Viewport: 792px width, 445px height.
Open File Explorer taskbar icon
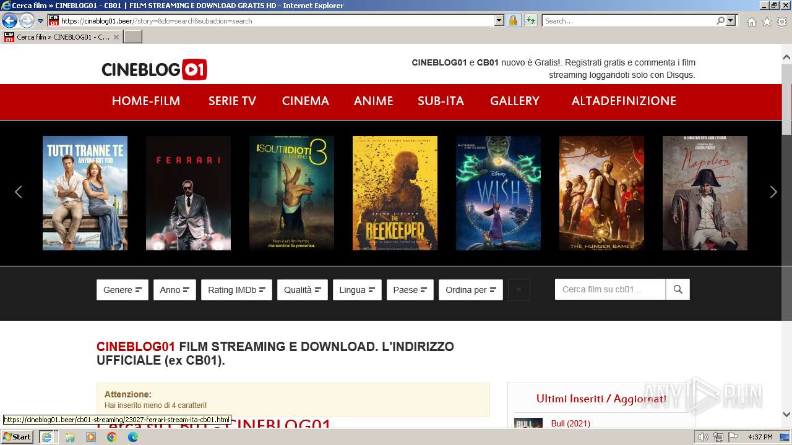tap(70, 437)
